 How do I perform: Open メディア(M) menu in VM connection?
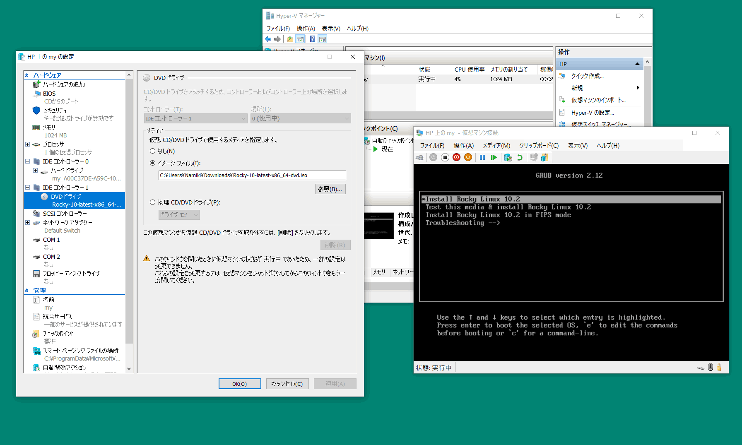(496, 146)
